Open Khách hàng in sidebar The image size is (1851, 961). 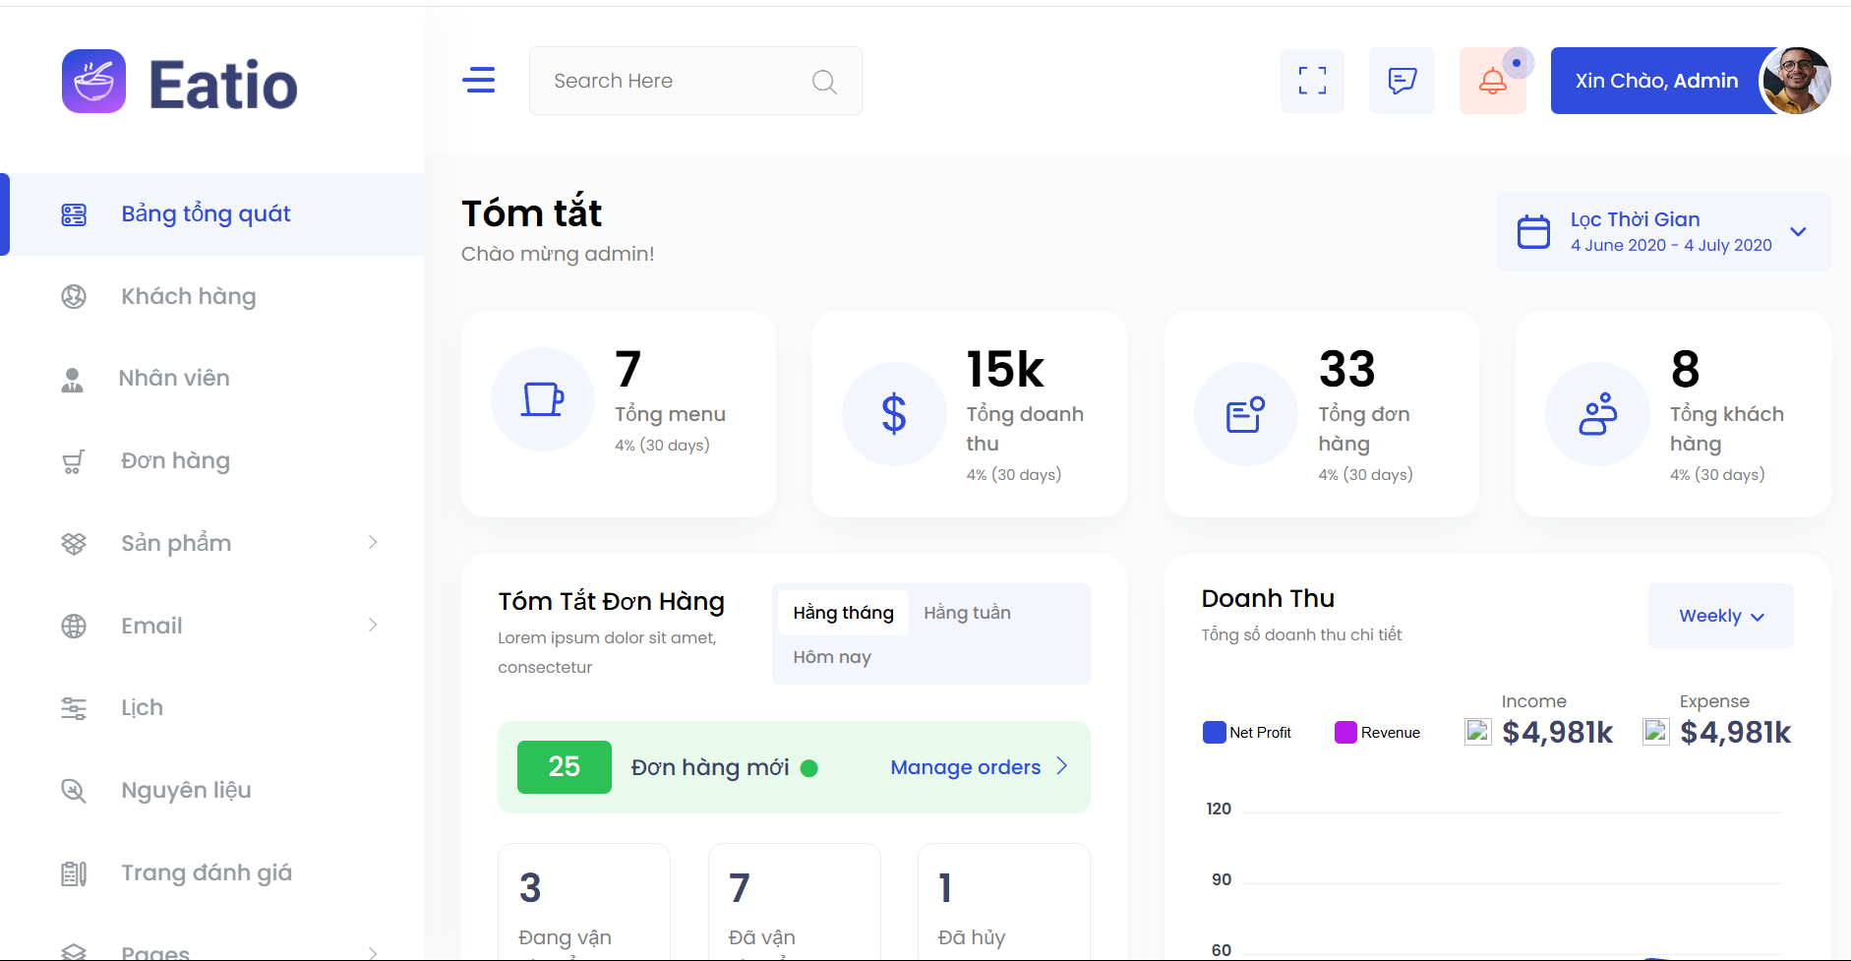click(188, 296)
